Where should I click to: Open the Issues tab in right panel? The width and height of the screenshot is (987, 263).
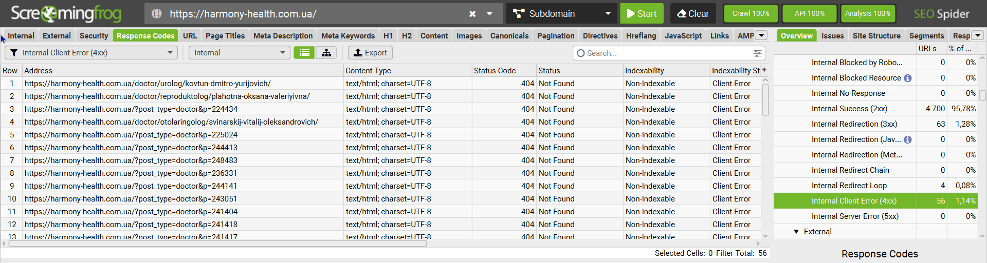tap(832, 36)
